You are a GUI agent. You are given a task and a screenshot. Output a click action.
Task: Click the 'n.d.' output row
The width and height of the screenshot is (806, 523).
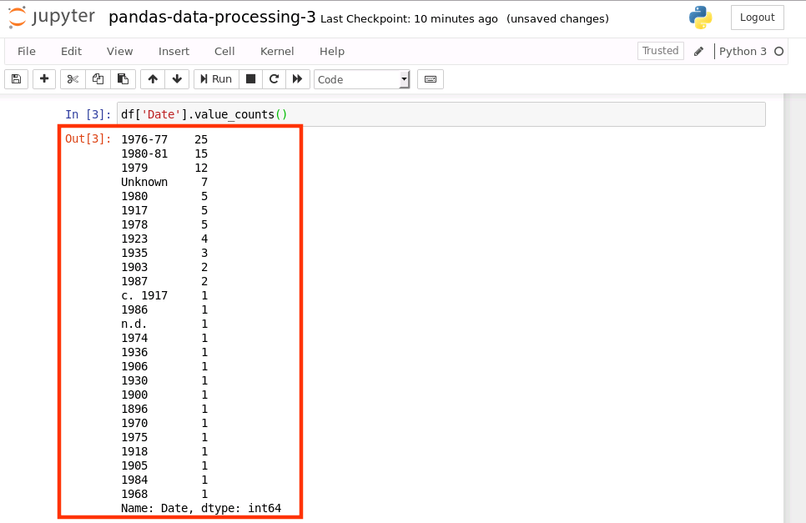pyautogui.click(x=164, y=324)
